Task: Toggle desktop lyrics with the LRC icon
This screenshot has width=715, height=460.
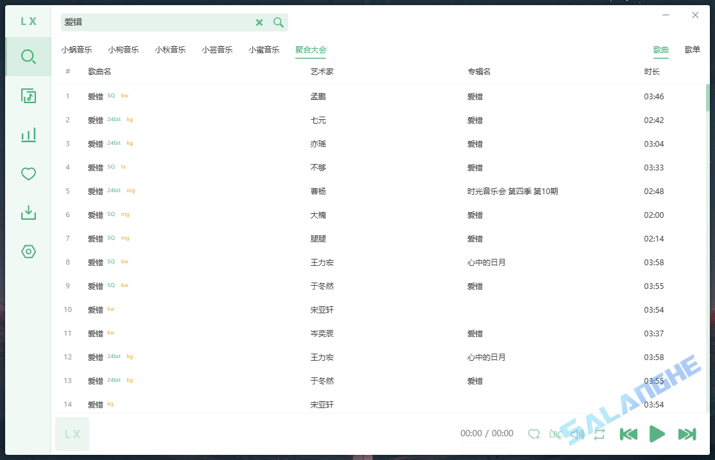Action: [x=556, y=434]
